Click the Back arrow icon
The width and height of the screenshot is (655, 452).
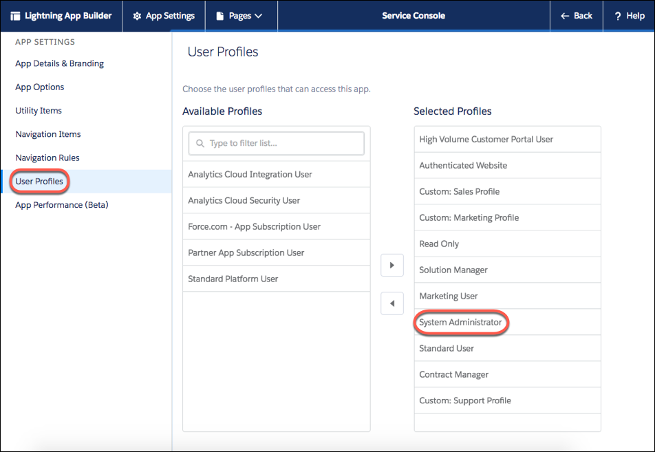pyautogui.click(x=566, y=15)
